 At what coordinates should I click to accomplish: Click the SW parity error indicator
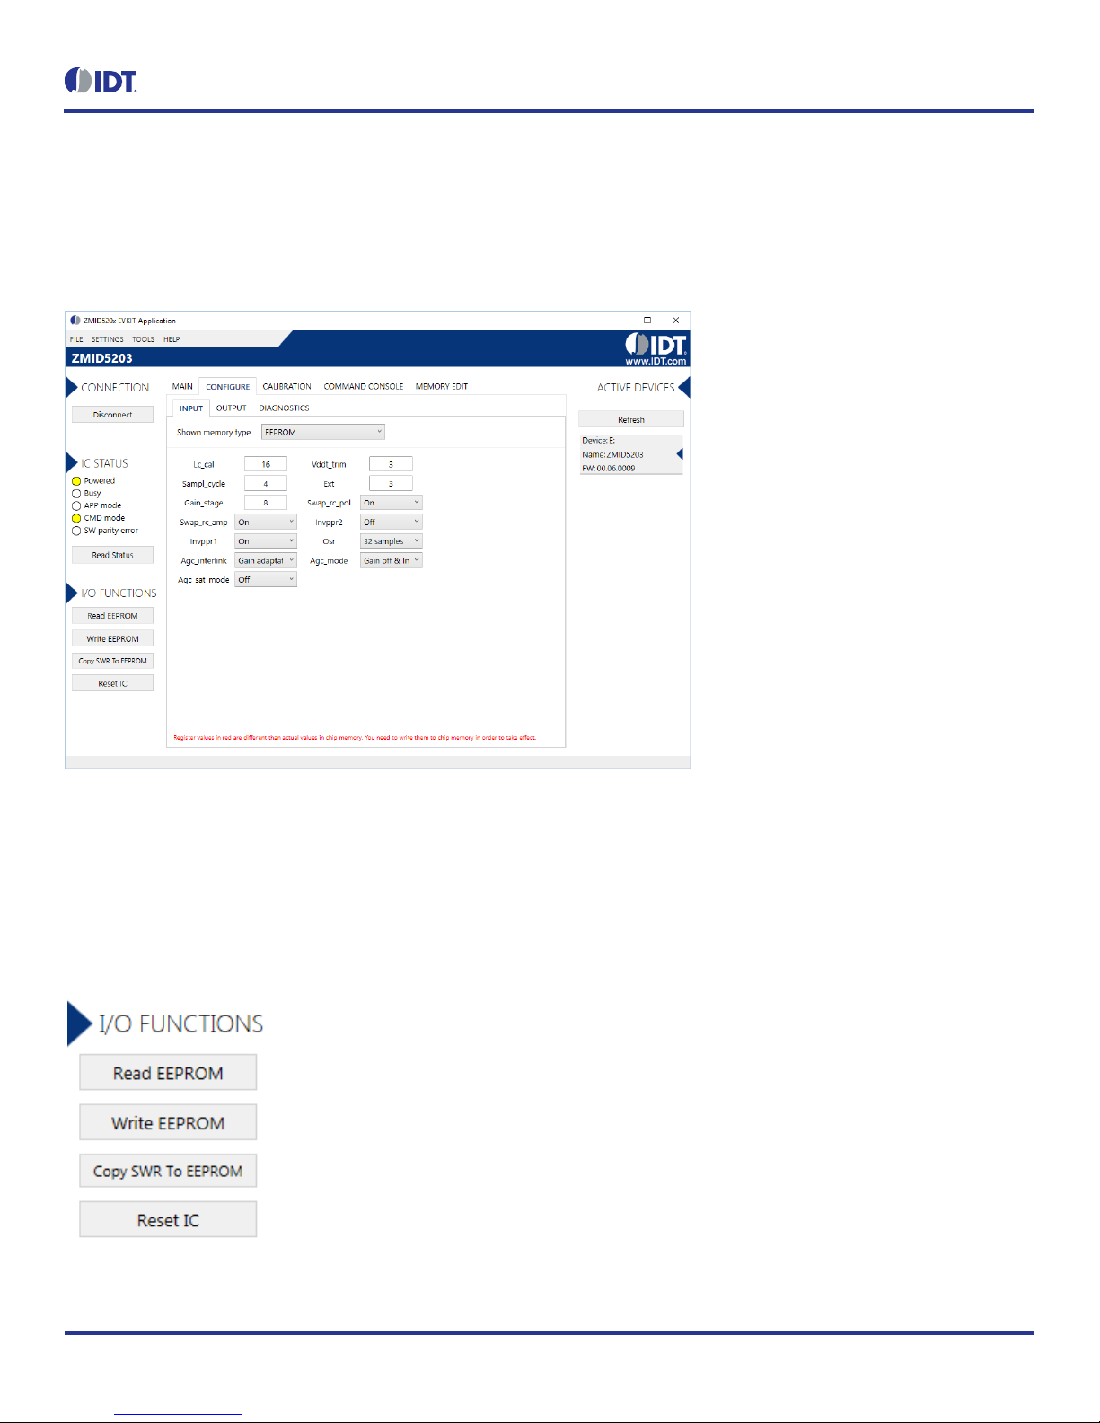76,531
